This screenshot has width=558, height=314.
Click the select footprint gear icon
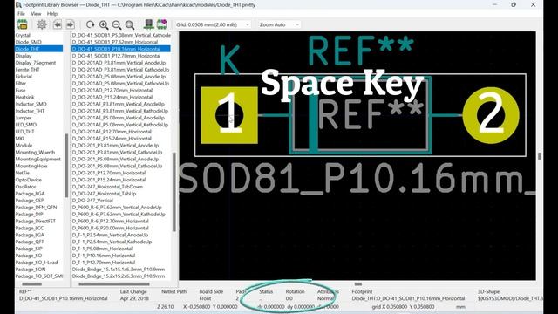click(42, 24)
